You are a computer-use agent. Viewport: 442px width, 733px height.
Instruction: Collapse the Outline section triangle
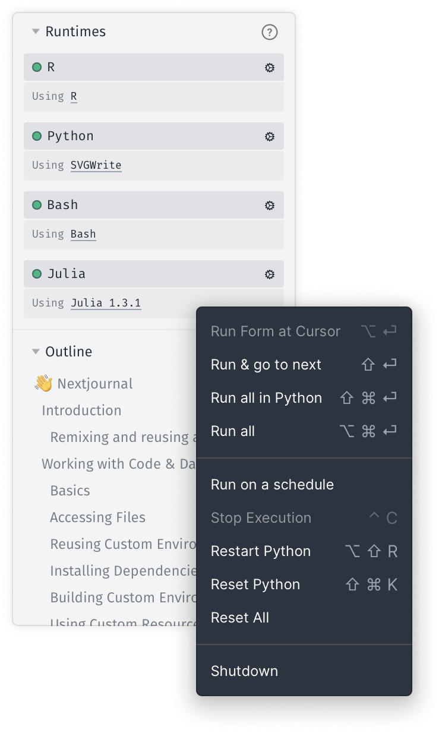click(36, 352)
